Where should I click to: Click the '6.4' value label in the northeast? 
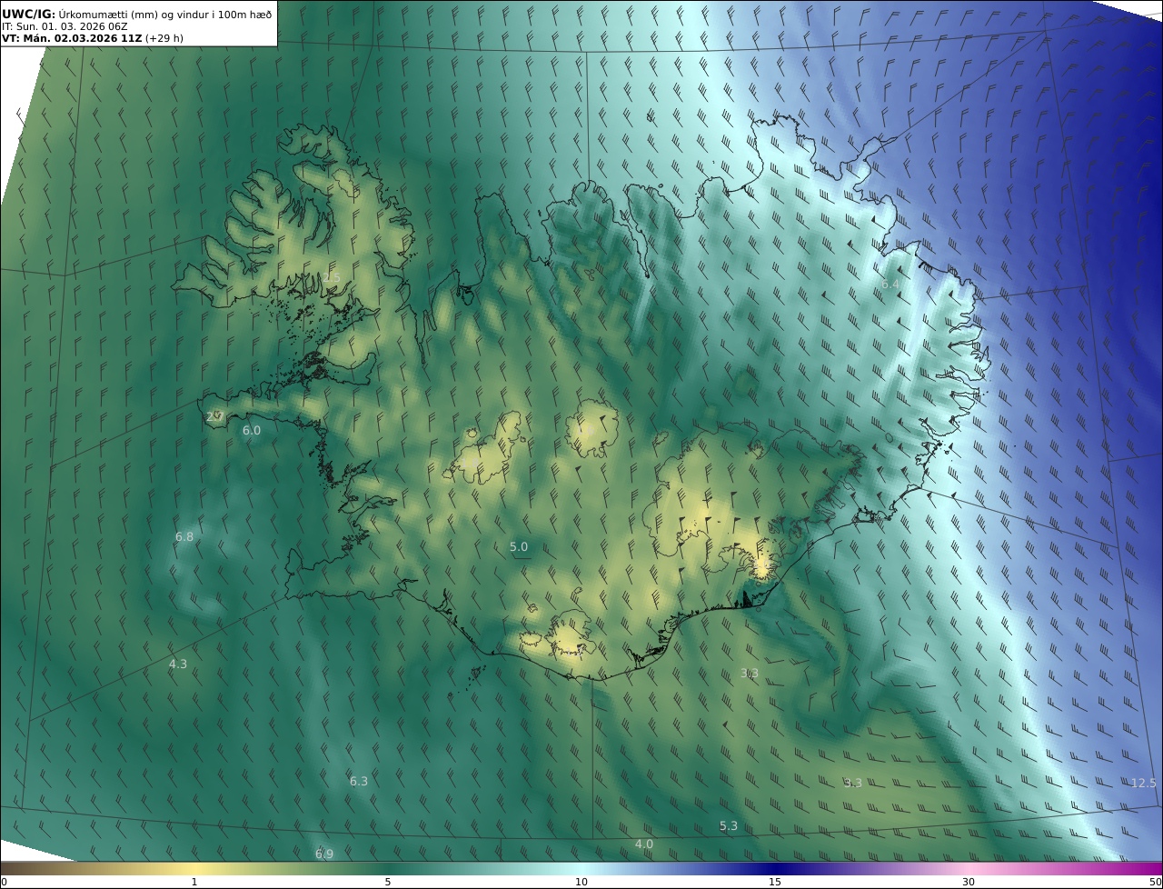(x=891, y=284)
